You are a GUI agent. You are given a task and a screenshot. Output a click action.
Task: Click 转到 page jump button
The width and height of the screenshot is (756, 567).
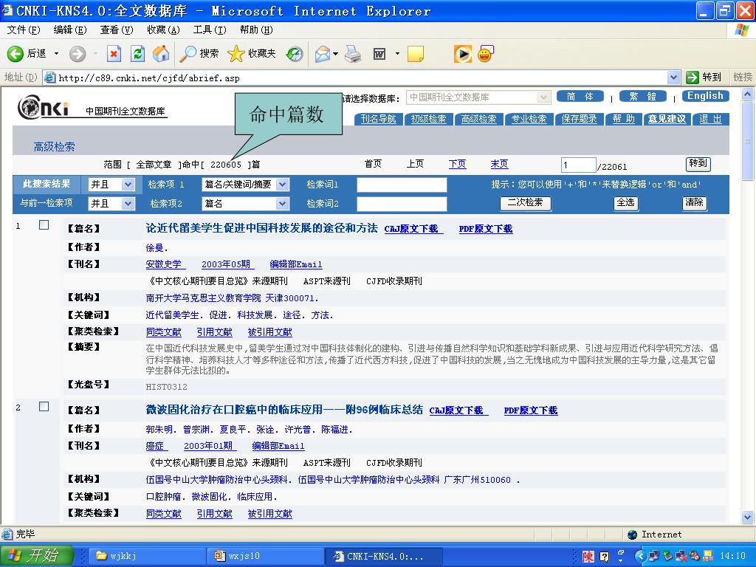tap(698, 165)
